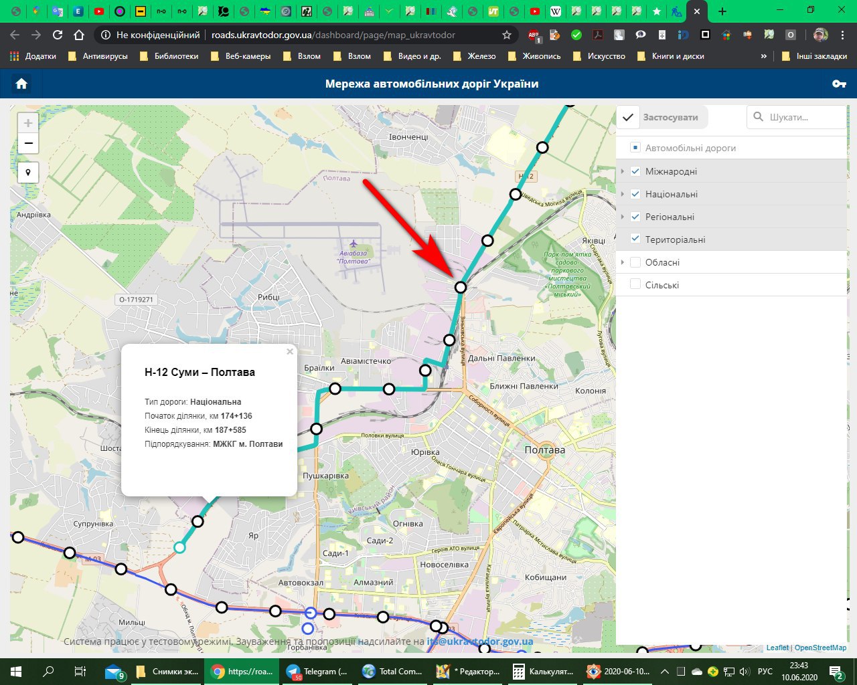Screen dimensions: 857x685
Task: Click the home icon in the blue header
Action: click(x=21, y=84)
